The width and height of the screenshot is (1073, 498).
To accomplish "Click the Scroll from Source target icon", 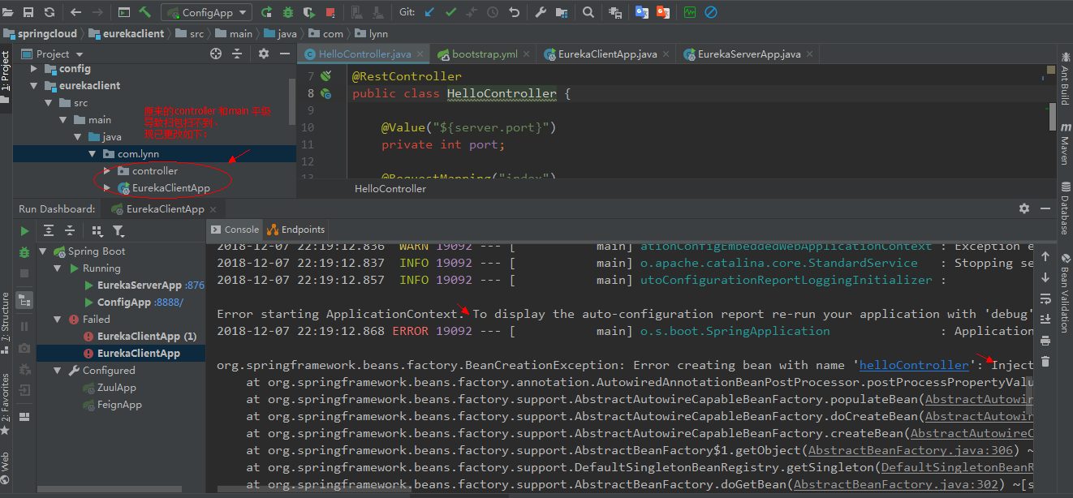I will click(216, 54).
